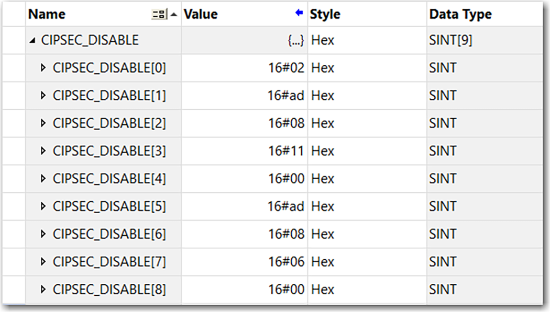Expand the CIPSEC_DISABLE[0] element
The image size is (550, 312).
43,68
